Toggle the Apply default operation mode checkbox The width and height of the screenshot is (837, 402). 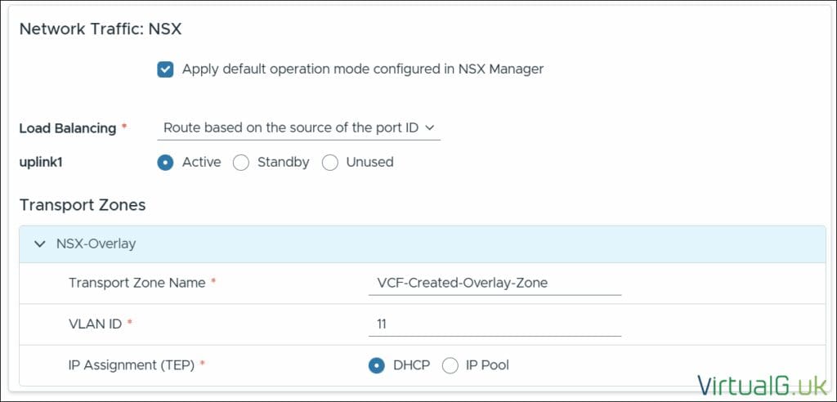pos(165,69)
